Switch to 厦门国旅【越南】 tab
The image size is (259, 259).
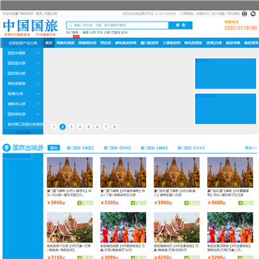click(x=155, y=148)
